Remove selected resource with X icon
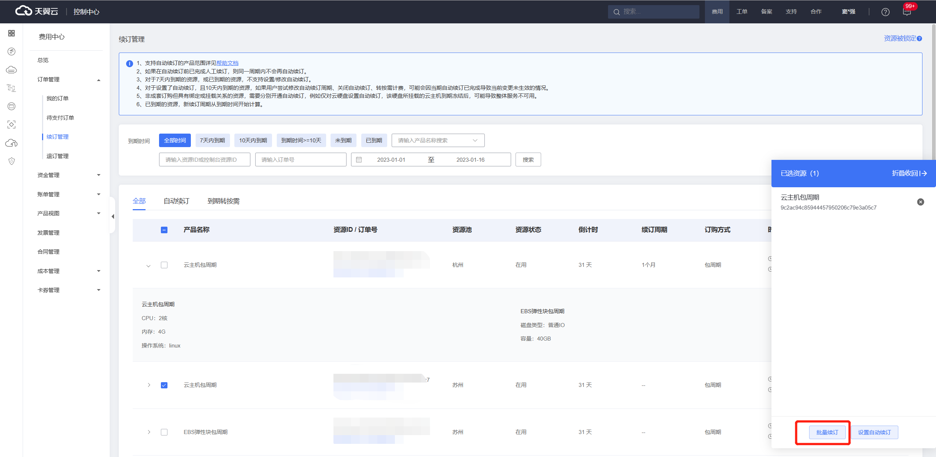The width and height of the screenshot is (936, 457). (x=921, y=202)
